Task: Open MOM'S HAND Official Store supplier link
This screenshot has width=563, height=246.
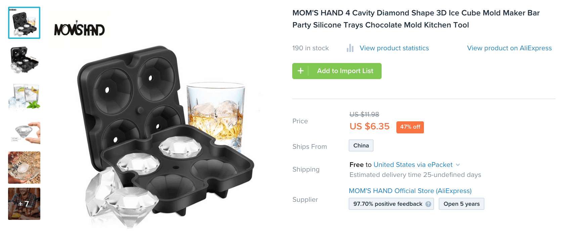Action: (410, 191)
